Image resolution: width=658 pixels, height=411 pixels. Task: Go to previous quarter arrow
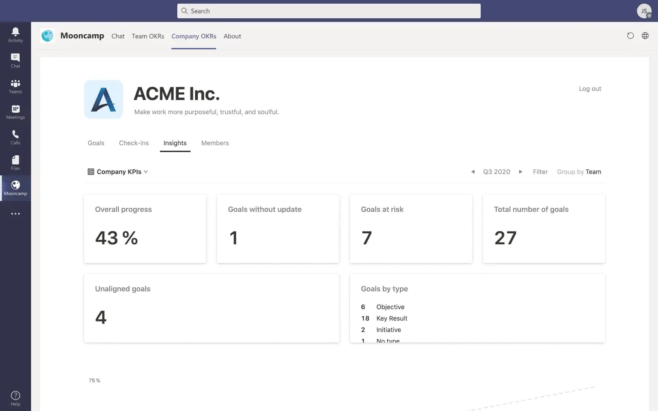pyautogui.click(x=473, y=172)
